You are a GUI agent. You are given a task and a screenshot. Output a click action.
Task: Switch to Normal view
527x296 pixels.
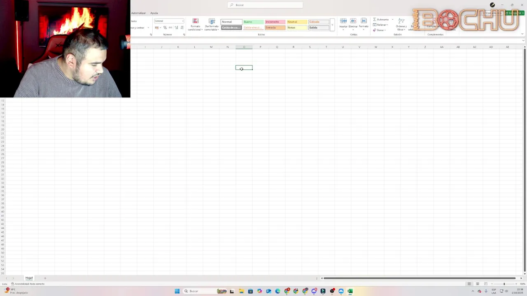(469, 284)
